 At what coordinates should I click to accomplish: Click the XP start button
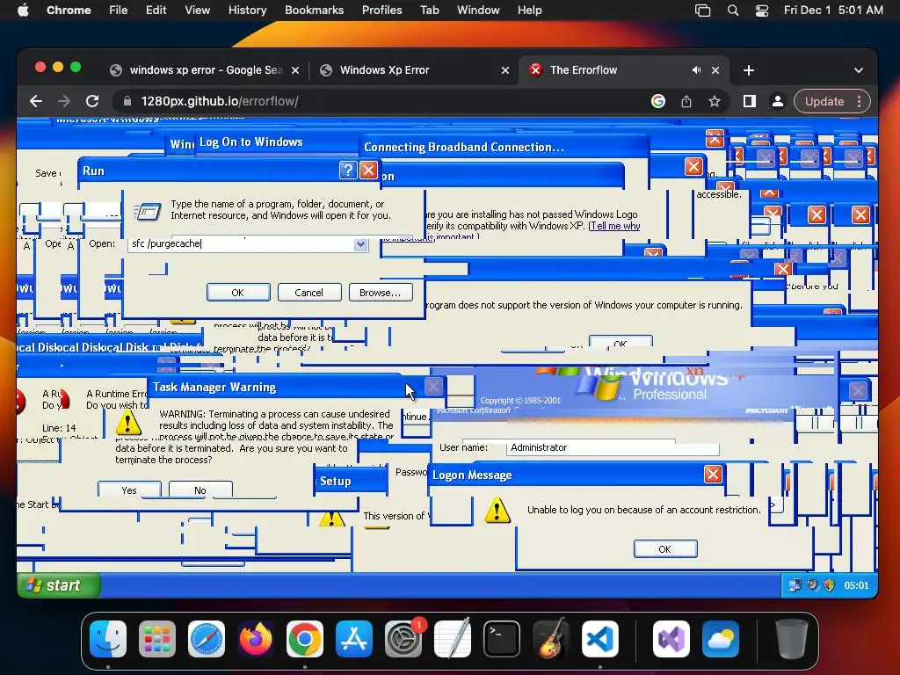[59, 584]
